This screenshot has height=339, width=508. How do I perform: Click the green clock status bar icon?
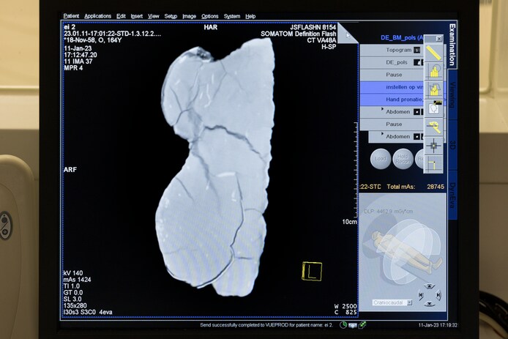tap(343, 325)
